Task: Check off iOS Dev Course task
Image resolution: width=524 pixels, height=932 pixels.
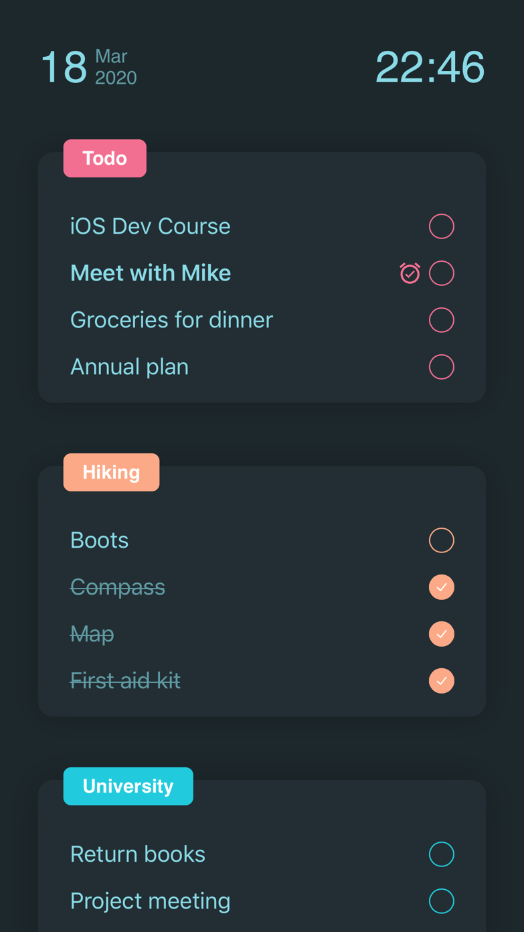Action: [442, 226]
